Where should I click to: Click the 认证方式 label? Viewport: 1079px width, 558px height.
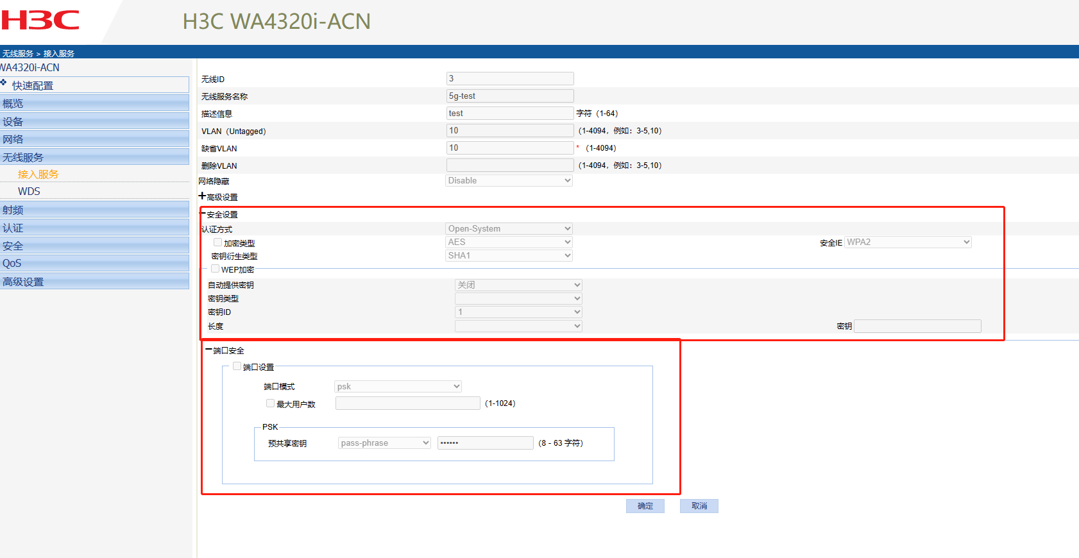pos(217,230)
